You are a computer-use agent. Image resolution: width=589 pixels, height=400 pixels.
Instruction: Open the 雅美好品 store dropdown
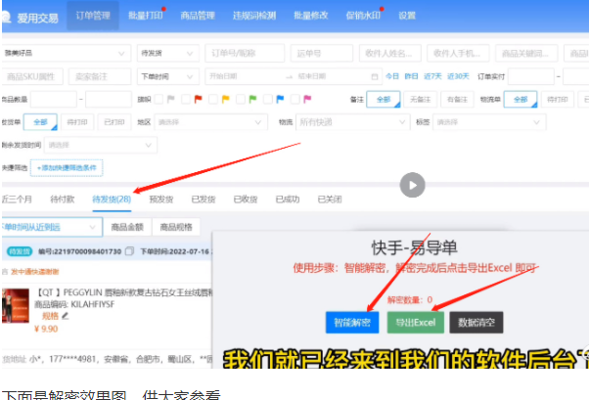(x=66, y=53)
